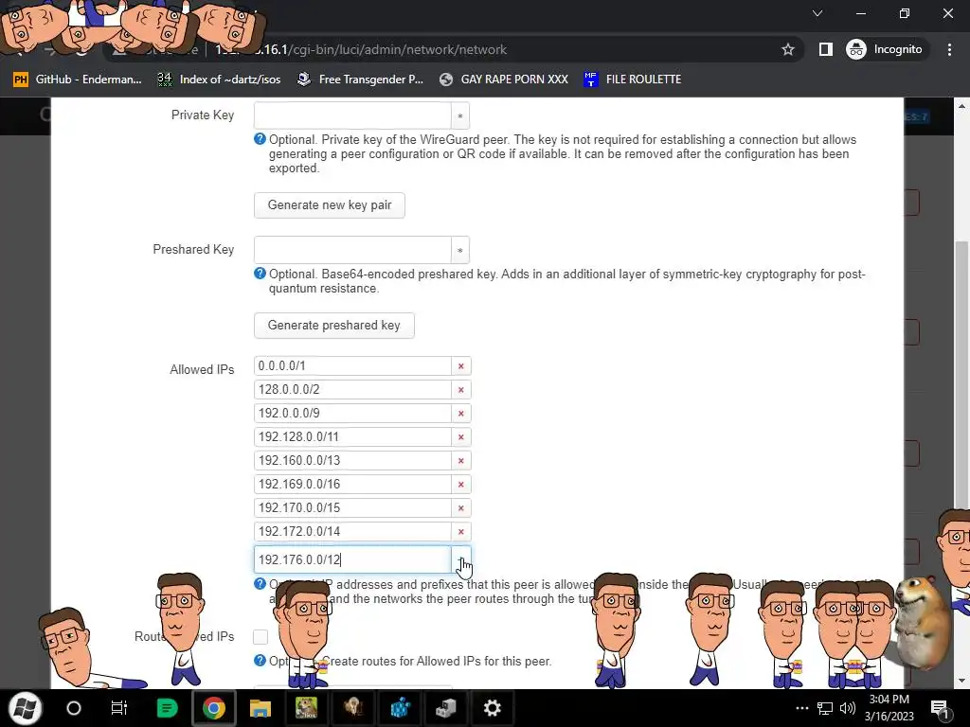970x727 pixels.
Task: Add the 192.176.0.0/12 entry with plus button
Action: tap(461, 559)
